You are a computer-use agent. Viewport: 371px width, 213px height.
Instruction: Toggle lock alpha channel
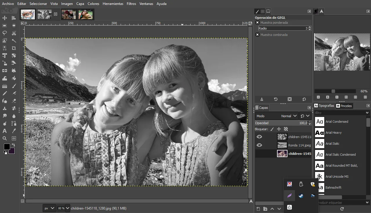click(286, 129)
